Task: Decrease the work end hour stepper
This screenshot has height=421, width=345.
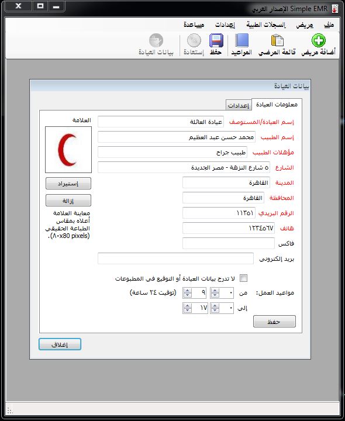Action: coord(187,310)
